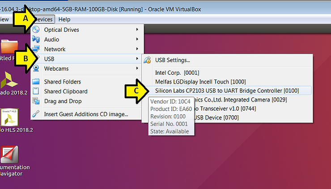The height and width of the screenshot is (189, 331).
Task: Open the Devices menu
Action: pos(44,19)
